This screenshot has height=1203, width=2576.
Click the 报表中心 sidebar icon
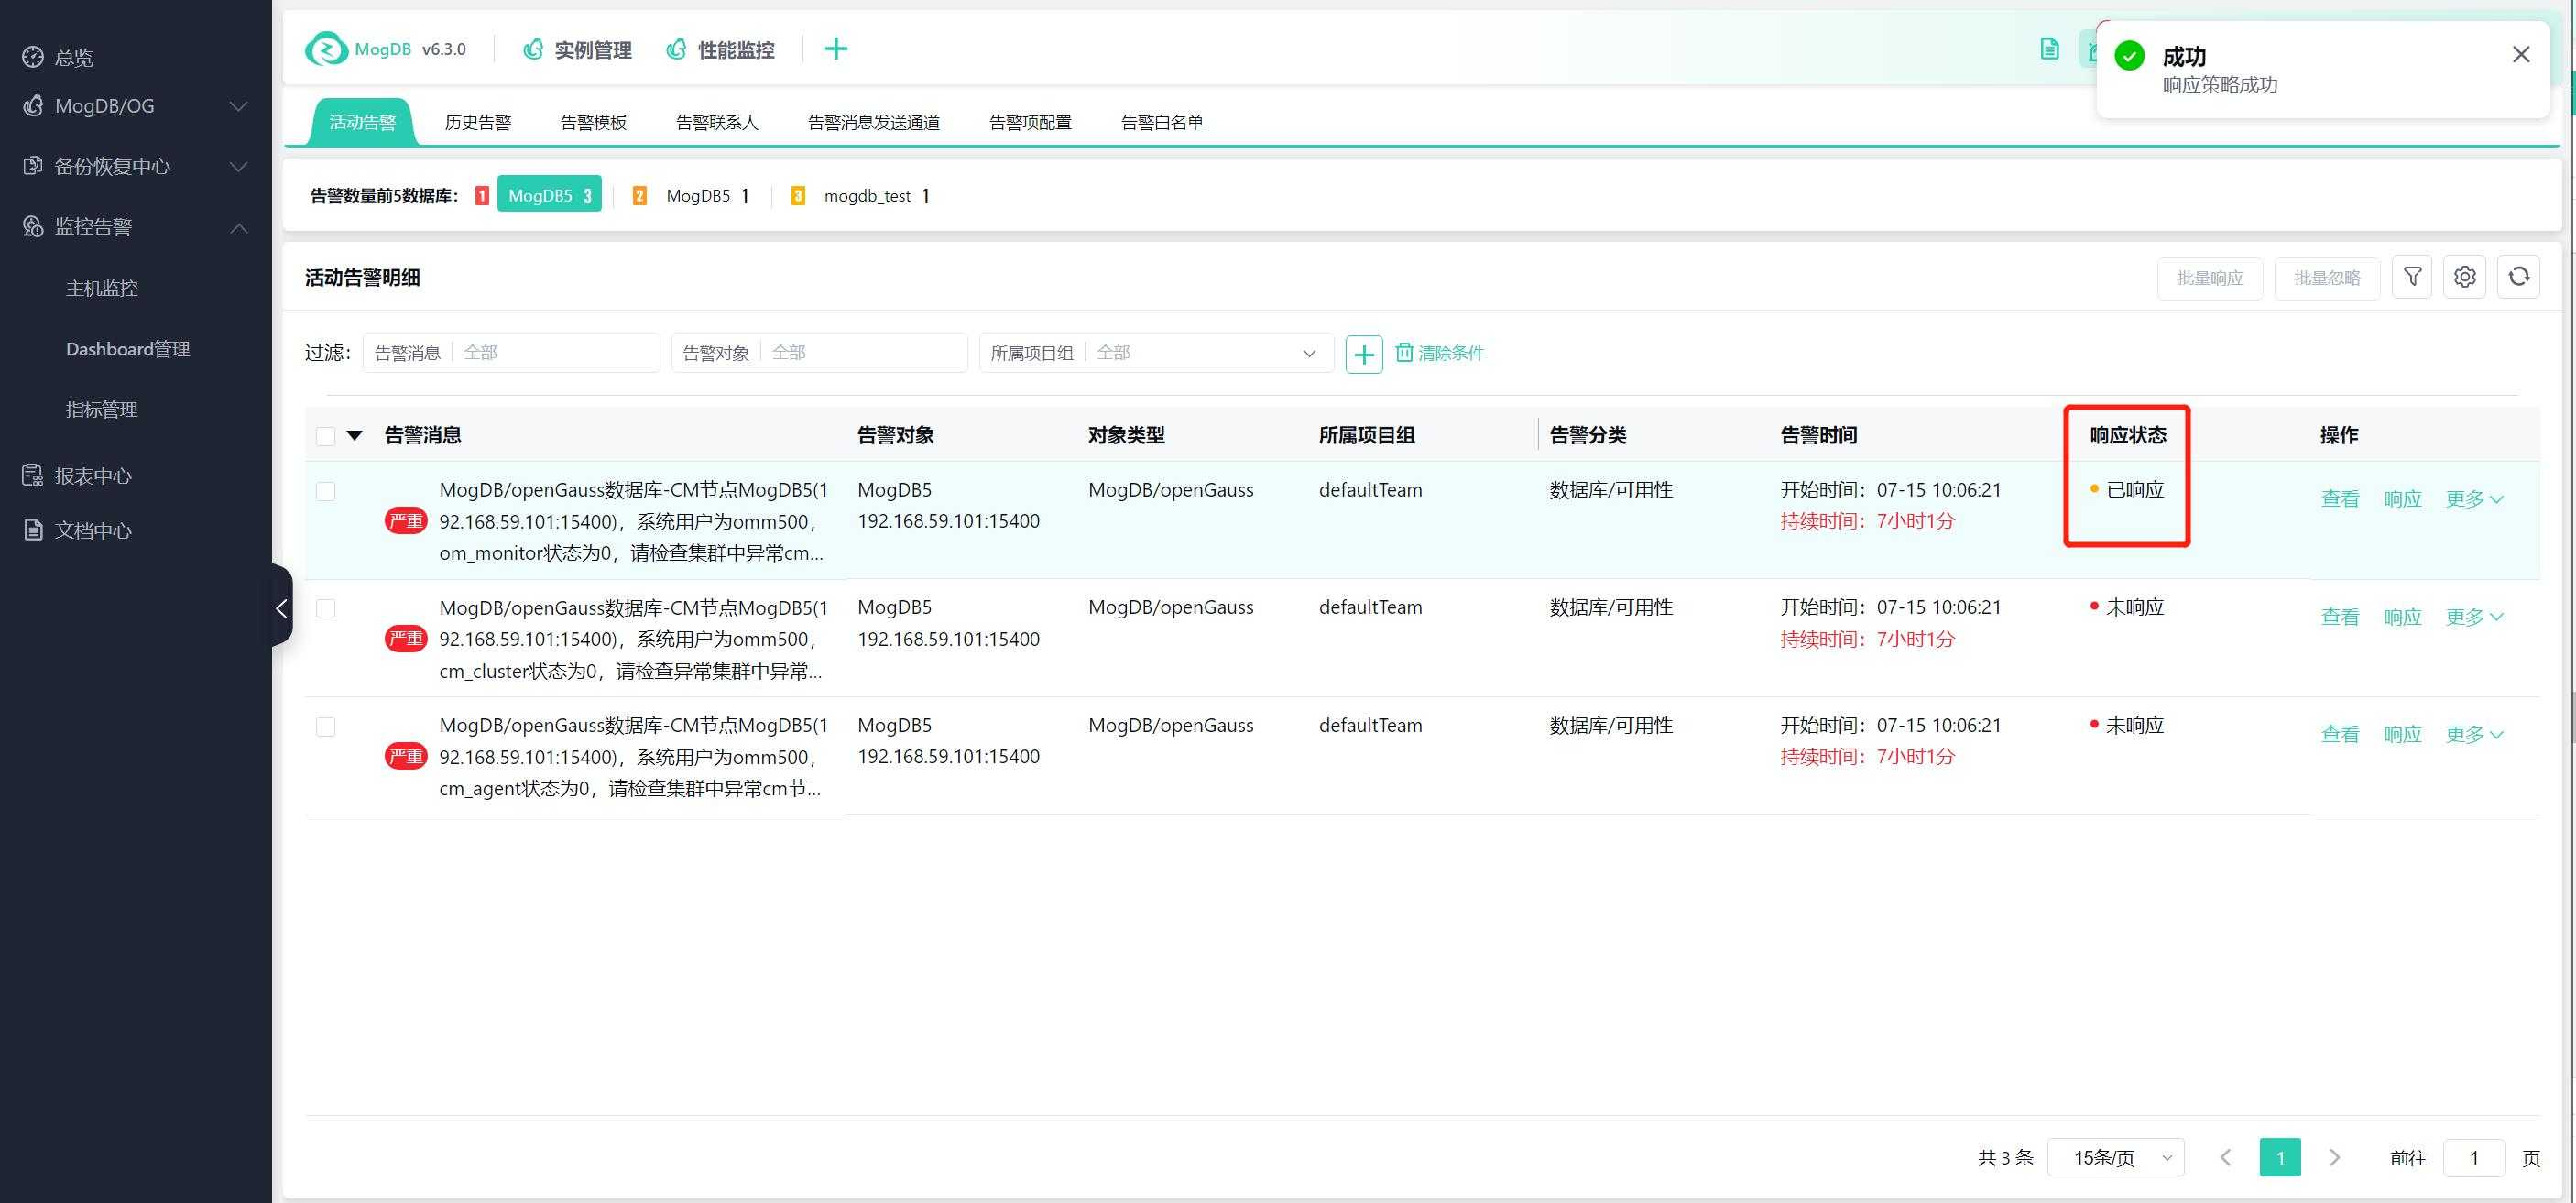(x=33, y=476)
